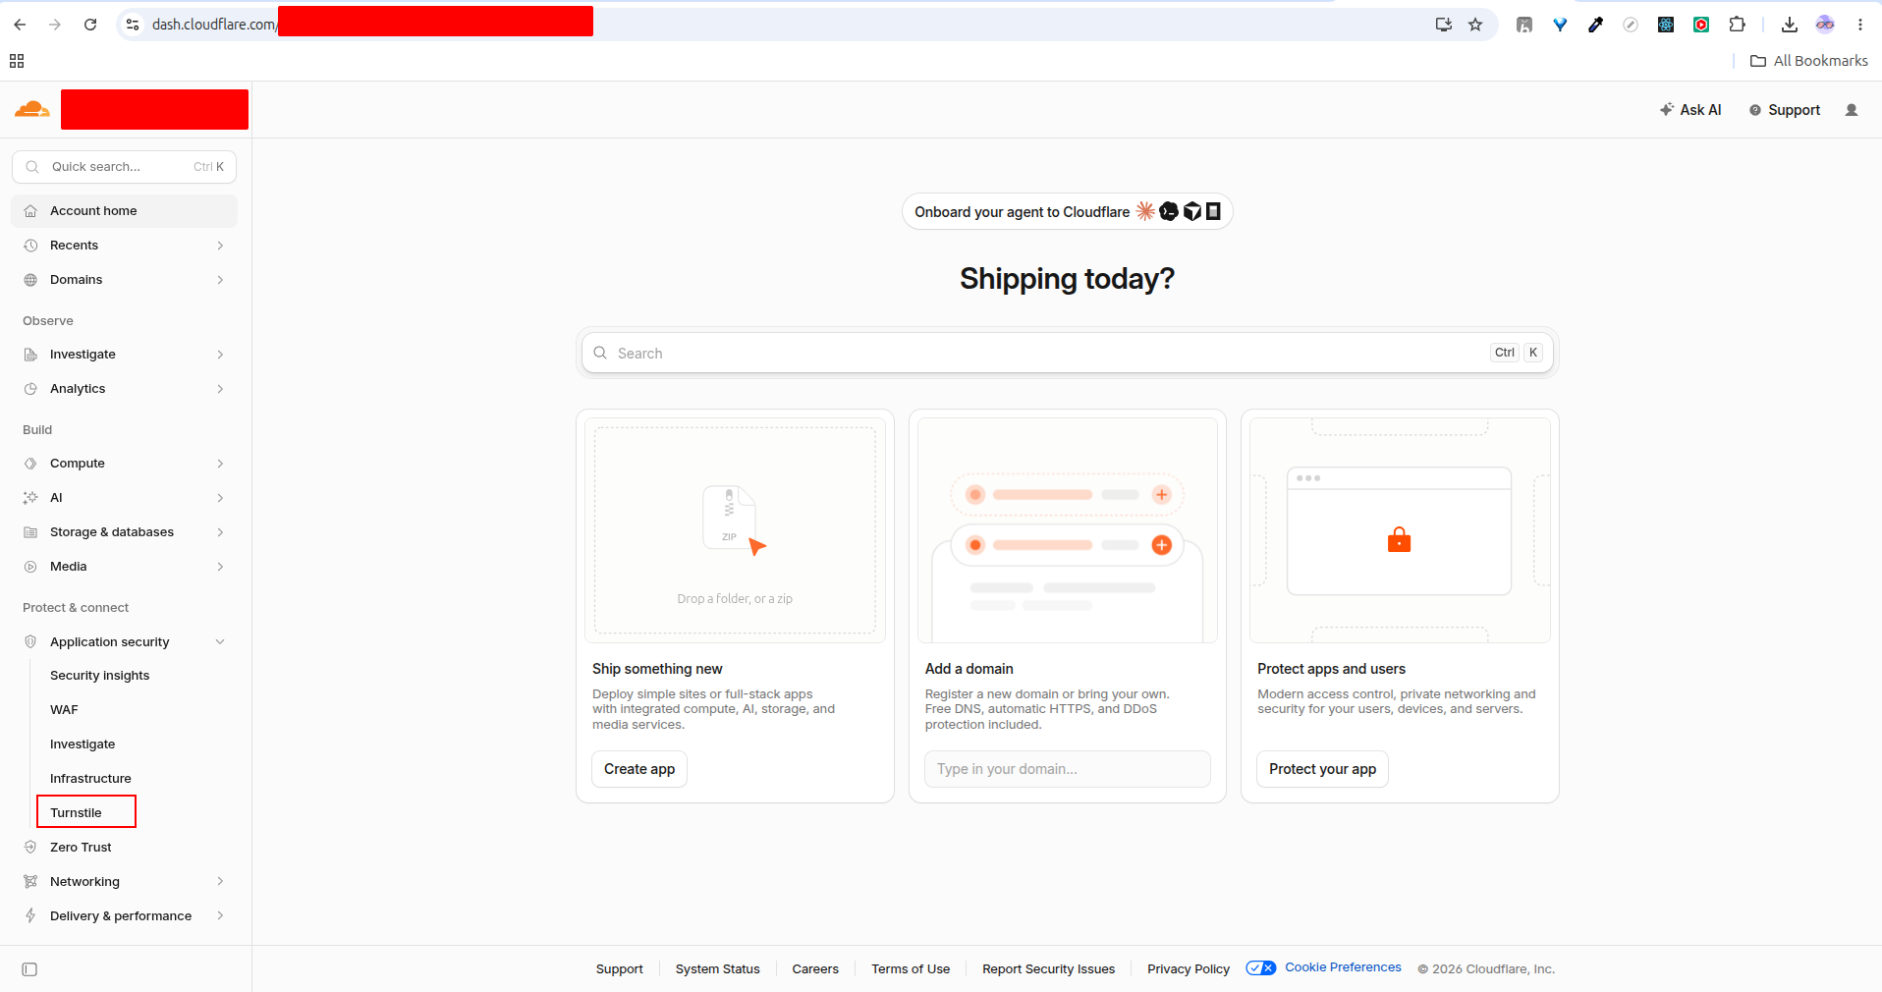This screenshot has height=992, width=1882.
Task: Click Protect your app button
Action: (1322, 769)
